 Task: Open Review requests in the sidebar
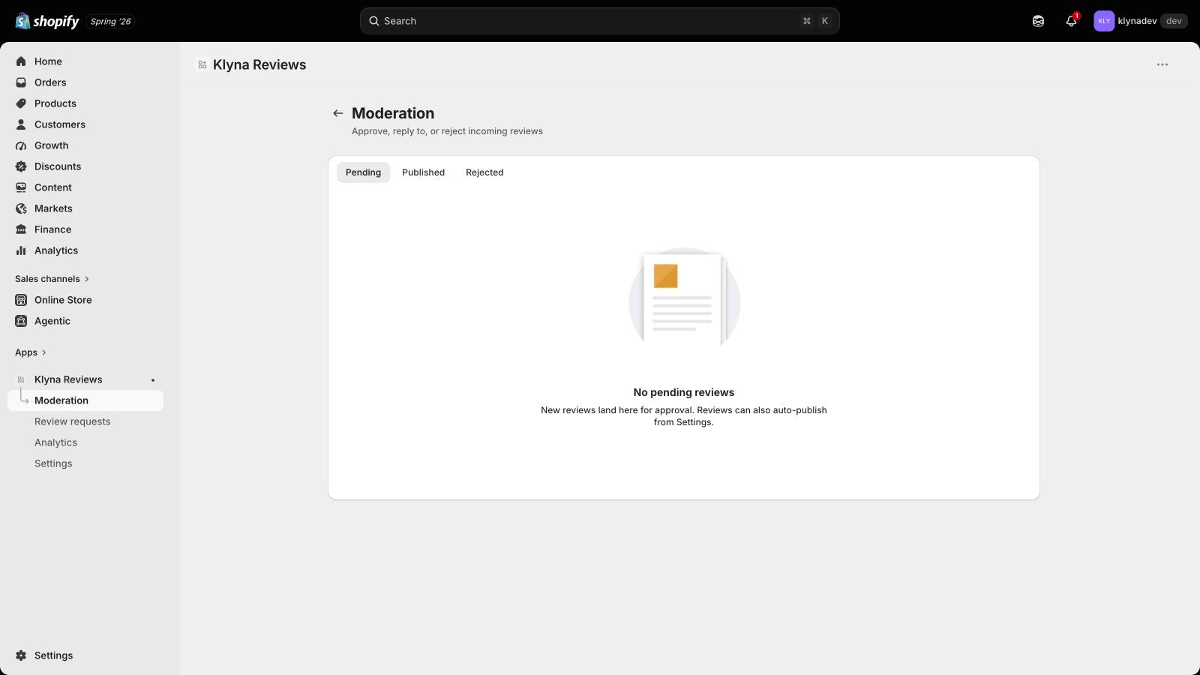73,421
